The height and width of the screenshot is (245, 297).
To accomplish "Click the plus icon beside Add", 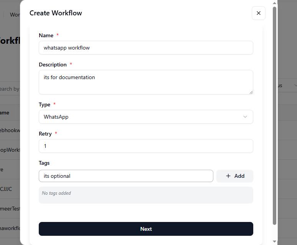I will tap(228, 176).
